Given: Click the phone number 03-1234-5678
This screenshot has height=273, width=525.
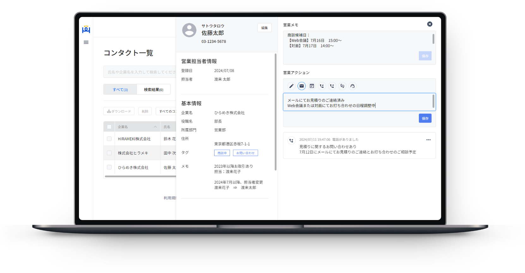Looking at the screenshot, I should 214,41.
